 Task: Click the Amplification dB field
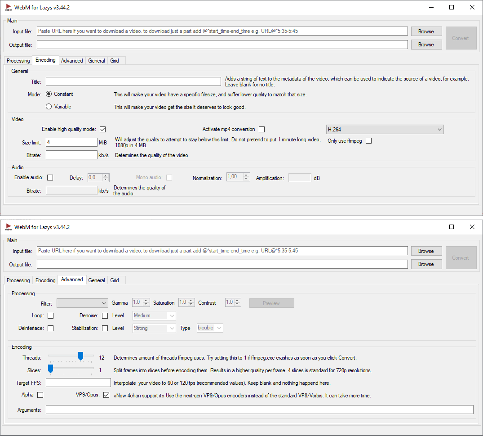(x=300, y=178)
